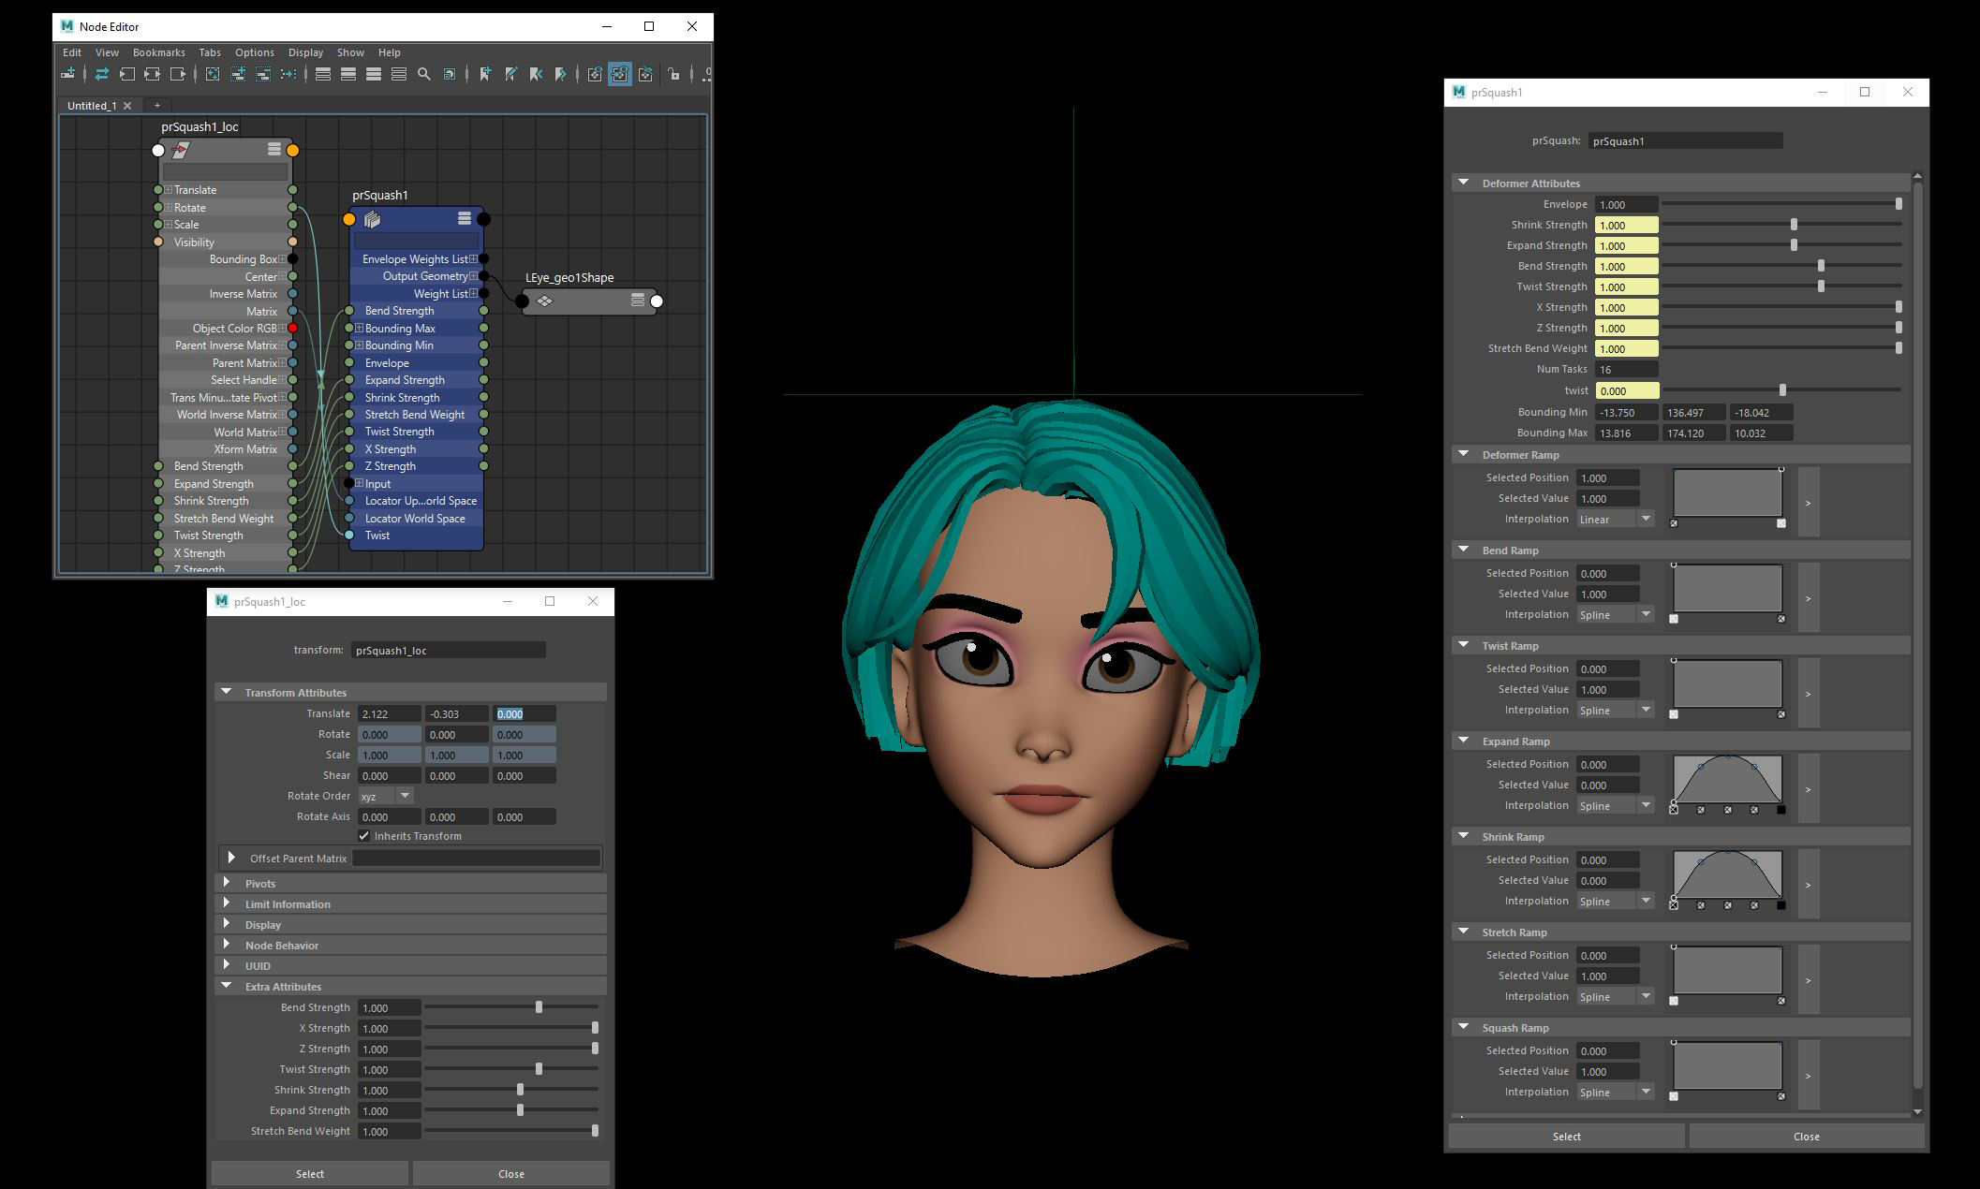Click the add new tab plus button
The image size is (1980, 1189).
click(157, 105)
